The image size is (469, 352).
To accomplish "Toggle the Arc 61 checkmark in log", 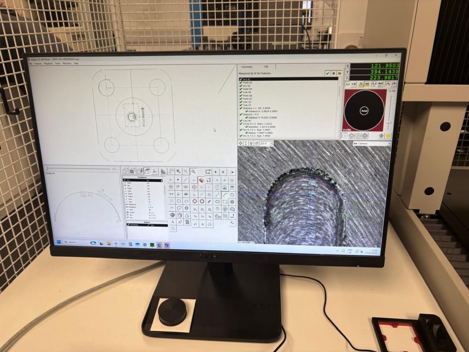I will (x=240, y=79).
